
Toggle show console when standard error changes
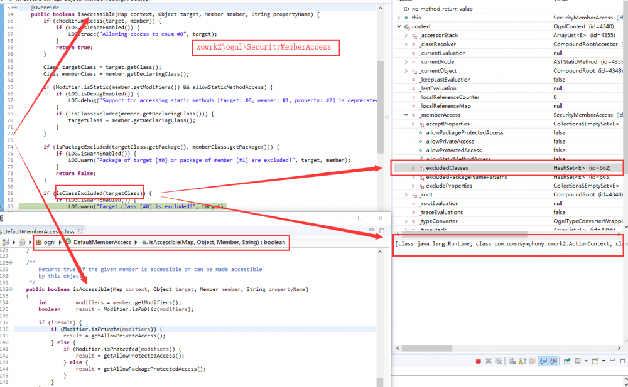pos(553,361)
